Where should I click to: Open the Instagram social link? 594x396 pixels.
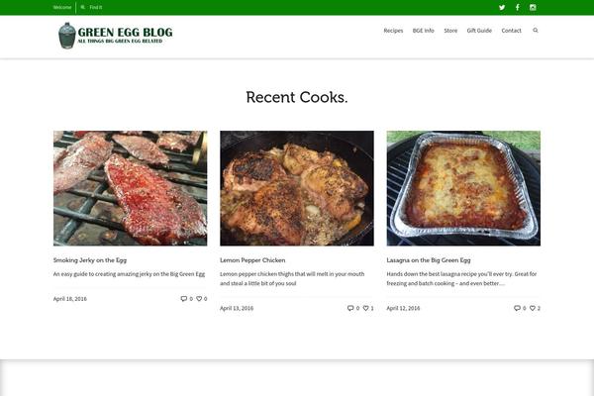[x=533, y=7]
